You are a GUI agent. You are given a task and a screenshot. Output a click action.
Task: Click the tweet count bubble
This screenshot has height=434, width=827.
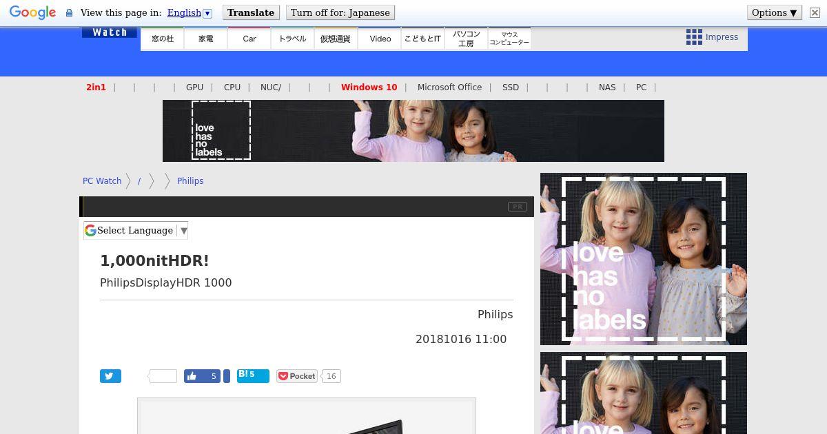tap(163, 376)
